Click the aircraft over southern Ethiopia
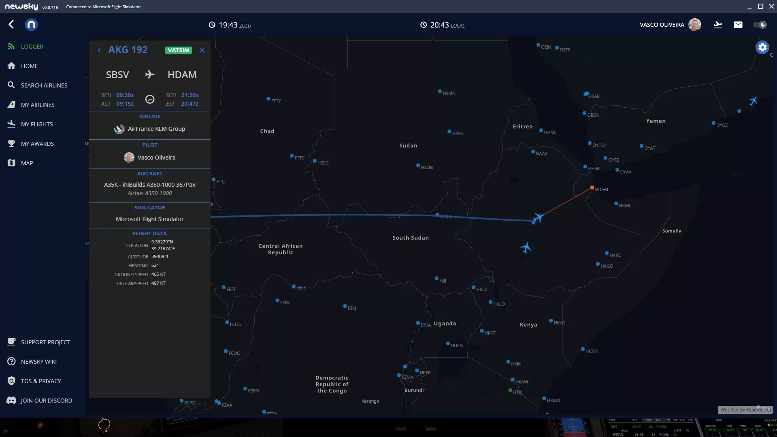This screenshot has height=437, width=777. [526, 247]
